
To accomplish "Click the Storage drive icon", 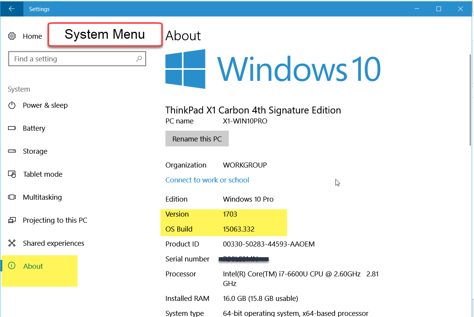I will click(x=12, y=151).
